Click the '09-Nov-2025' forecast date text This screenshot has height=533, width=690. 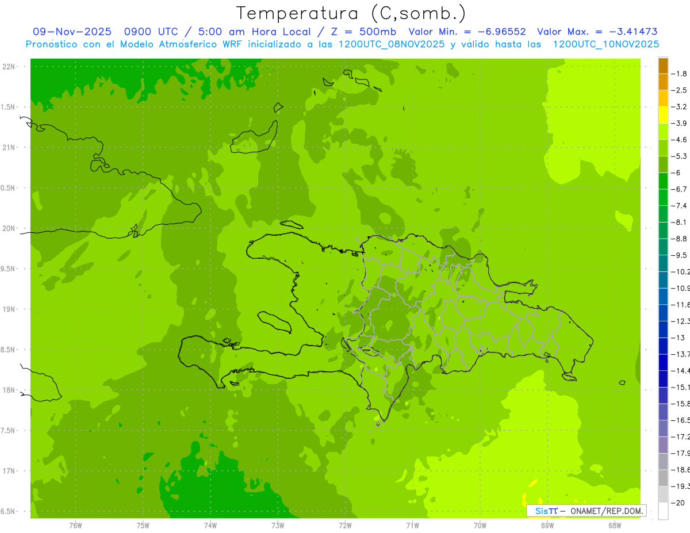[x=72, y=32]
